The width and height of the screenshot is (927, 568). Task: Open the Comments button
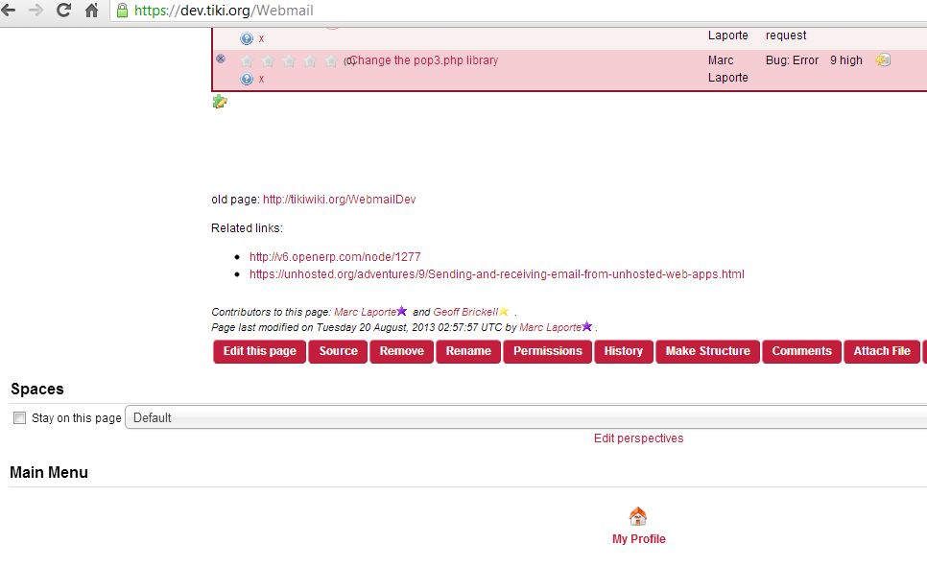[801, 352]
